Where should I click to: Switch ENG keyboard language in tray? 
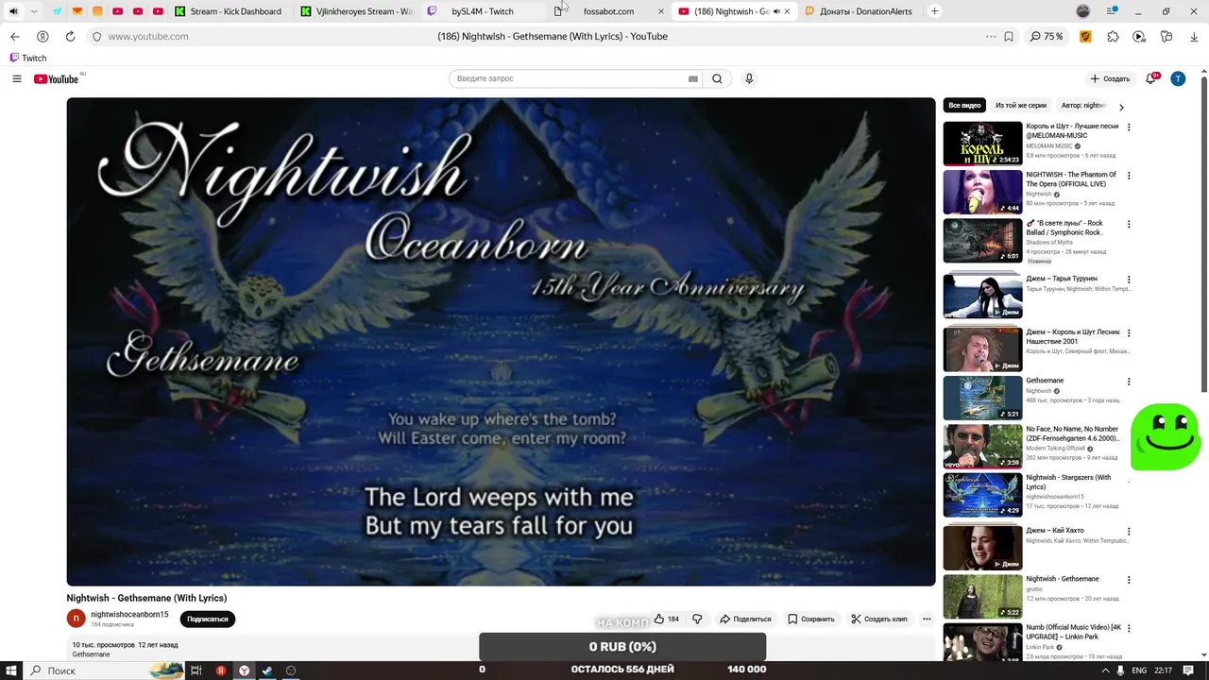[1139, 671]
